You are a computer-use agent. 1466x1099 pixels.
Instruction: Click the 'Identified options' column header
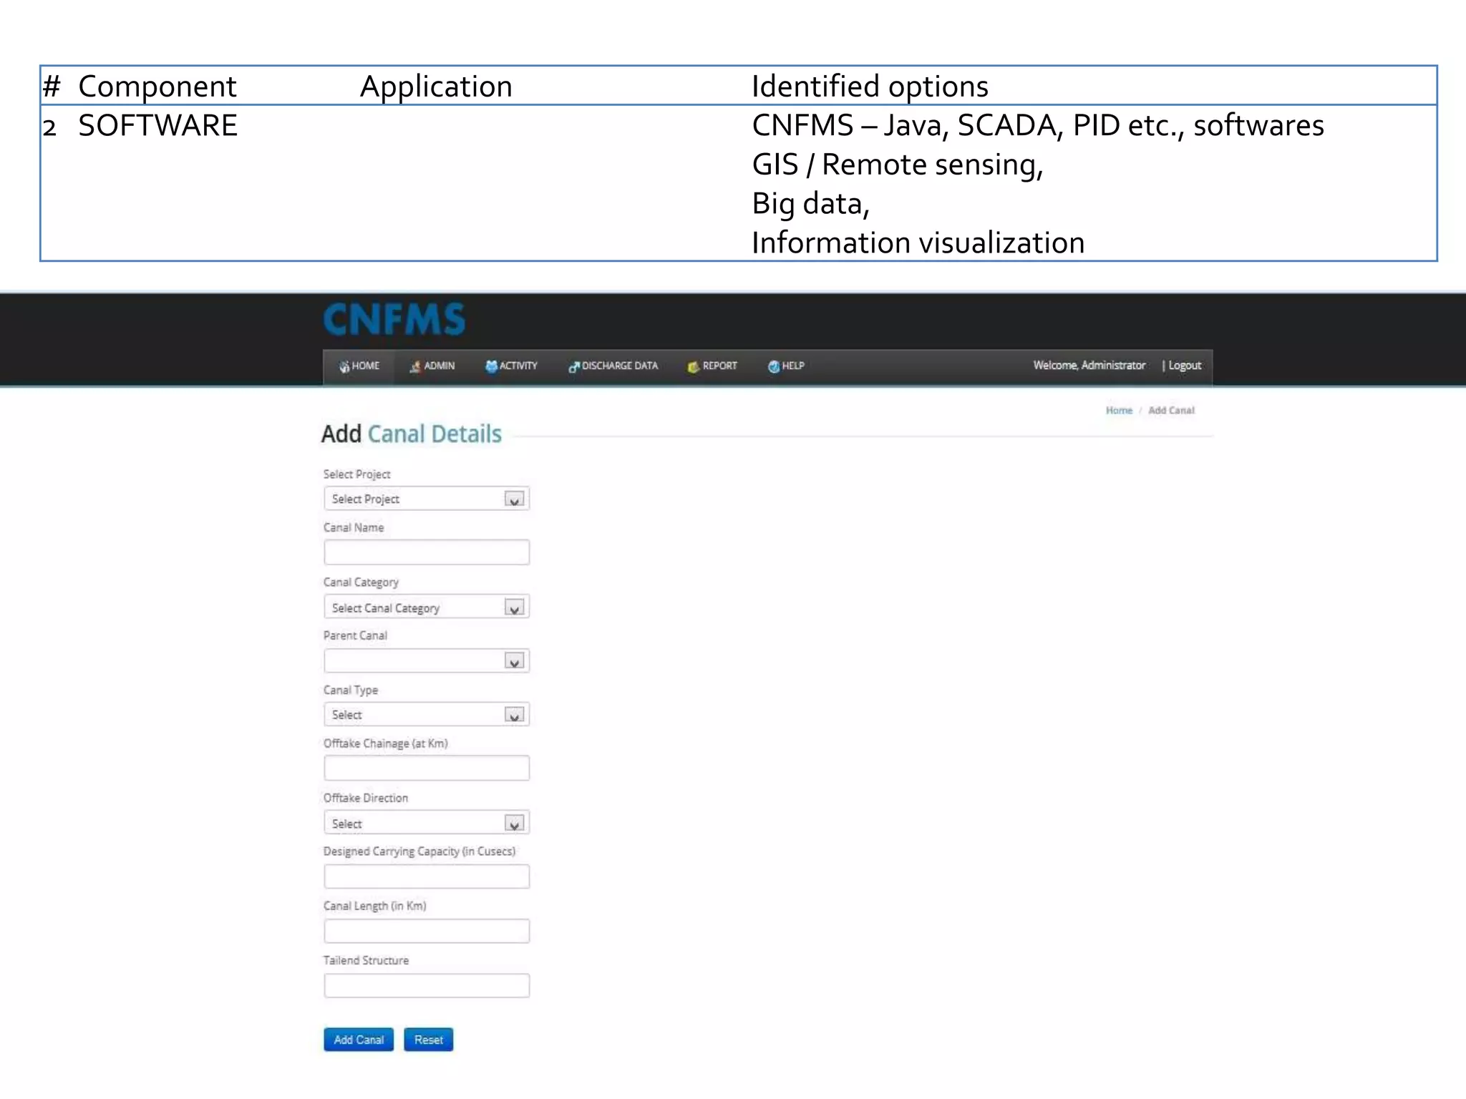(x=870, y=86)
